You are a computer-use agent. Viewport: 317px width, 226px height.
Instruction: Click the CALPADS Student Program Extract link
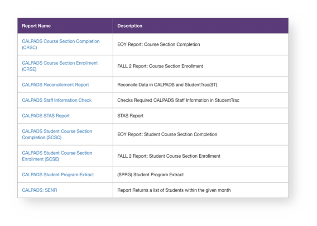(58, 174)
